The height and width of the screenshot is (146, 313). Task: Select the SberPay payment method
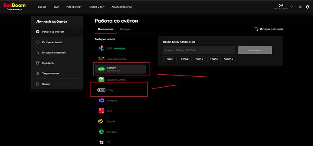tap(120, 69)
